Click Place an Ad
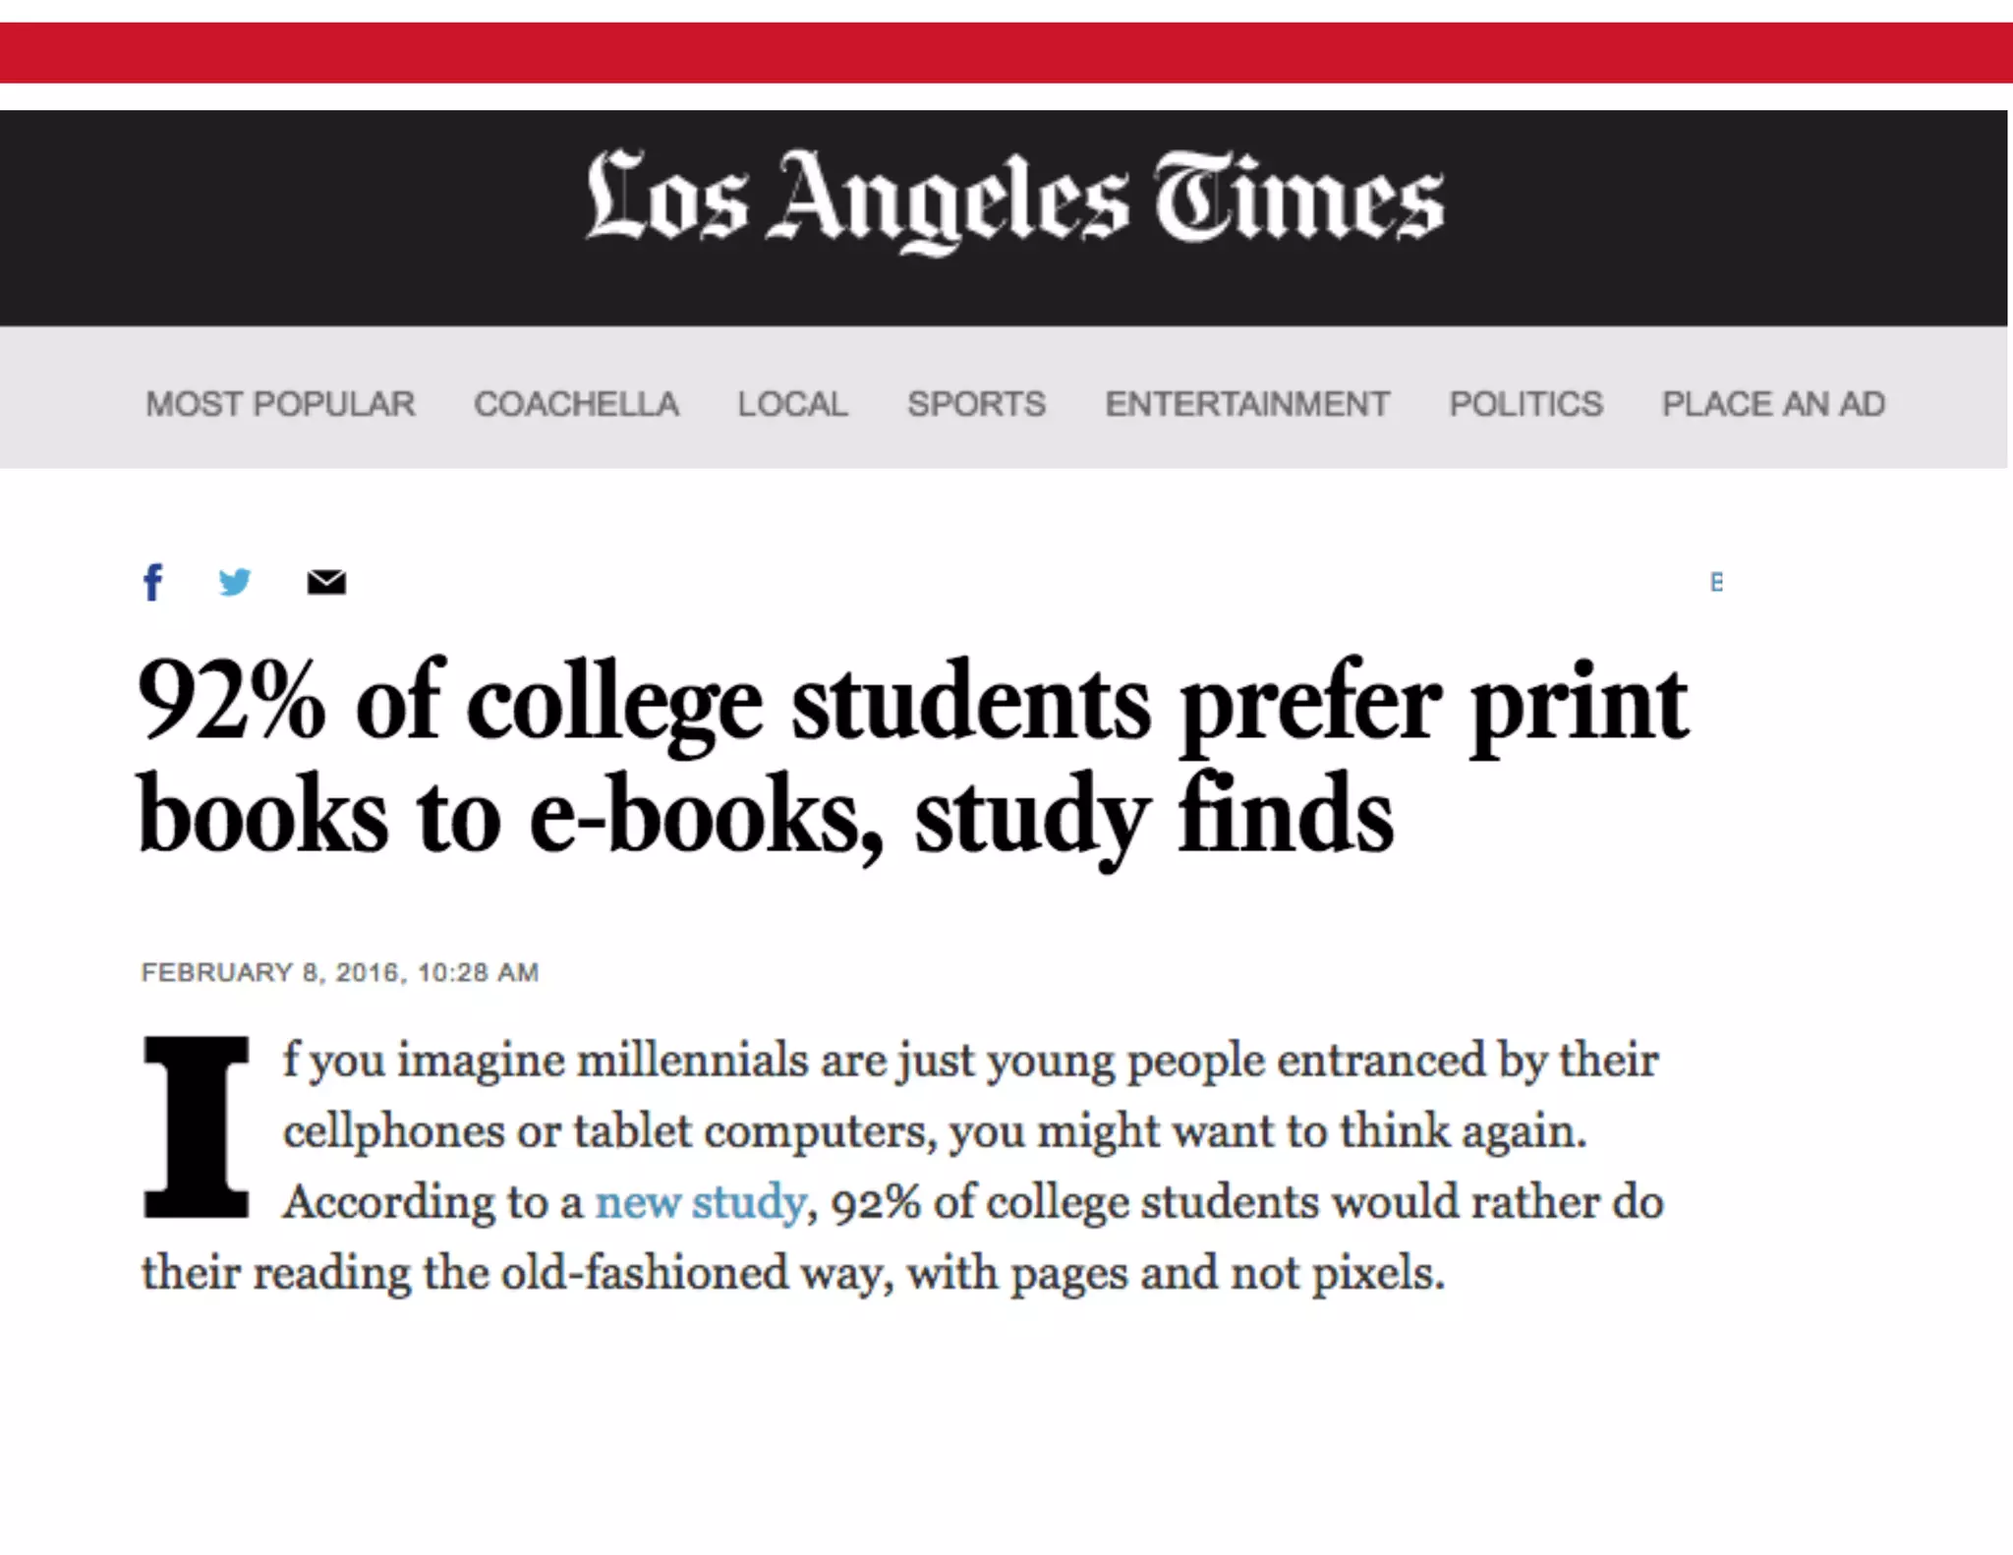2013x1555 pixels. tap(1773, 404)
